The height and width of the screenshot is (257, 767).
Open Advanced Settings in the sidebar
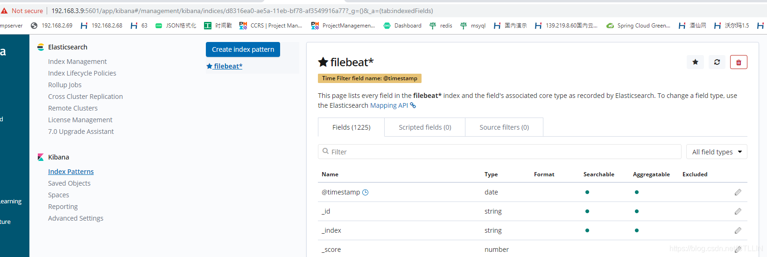[x=76, y=218]
